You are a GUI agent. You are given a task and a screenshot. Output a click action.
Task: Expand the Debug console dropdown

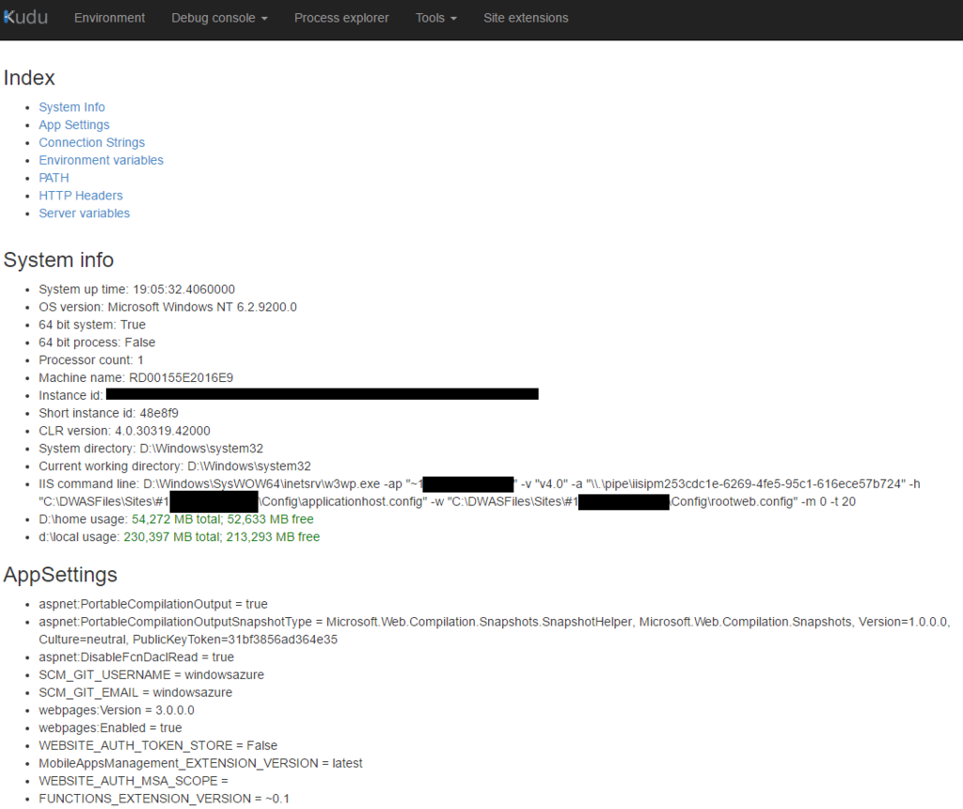click(219, 18)
